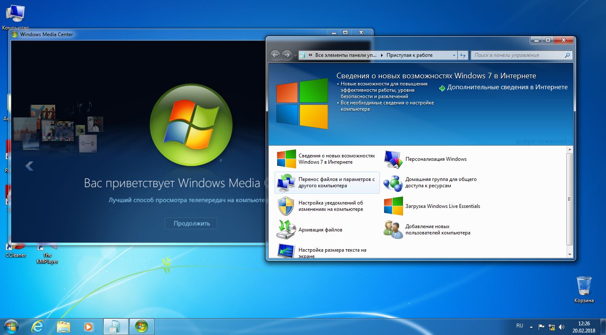Launch Windows Media Player from the taskbar
The image size is (606, 335).
click(89, 327)
